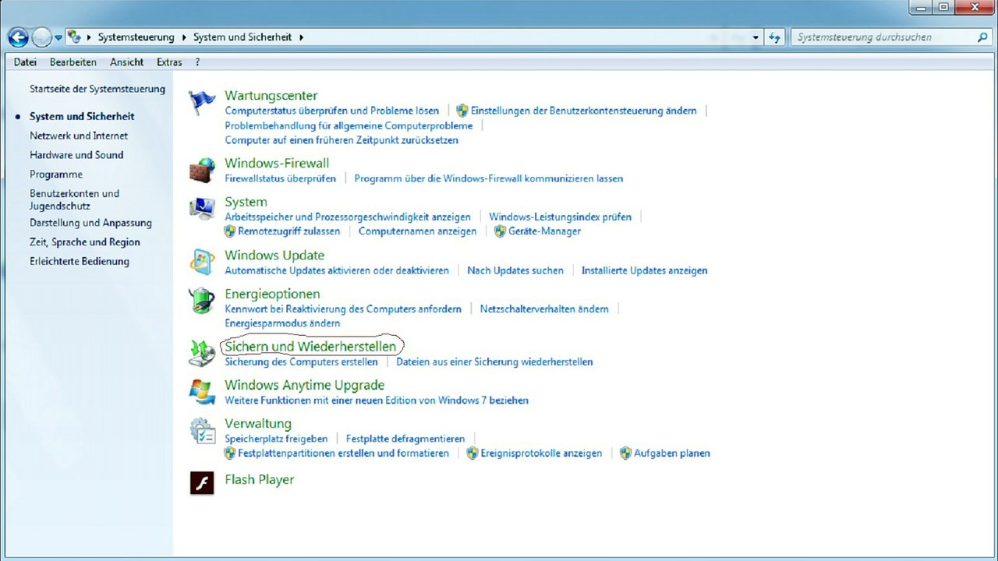Image resolution: width=998 pixels, height=561 pixels.
Task: Click Speicherplatz freigeben link
Action: 276,439
